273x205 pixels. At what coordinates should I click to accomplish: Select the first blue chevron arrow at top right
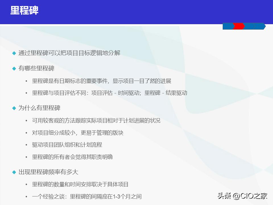227,26
